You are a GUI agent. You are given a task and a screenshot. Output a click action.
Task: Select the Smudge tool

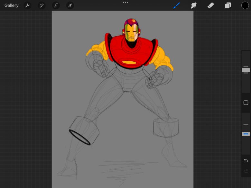[x=193, y=5]
